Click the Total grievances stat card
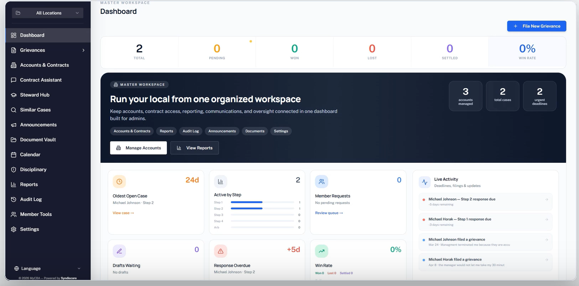 tap(140, 52)
